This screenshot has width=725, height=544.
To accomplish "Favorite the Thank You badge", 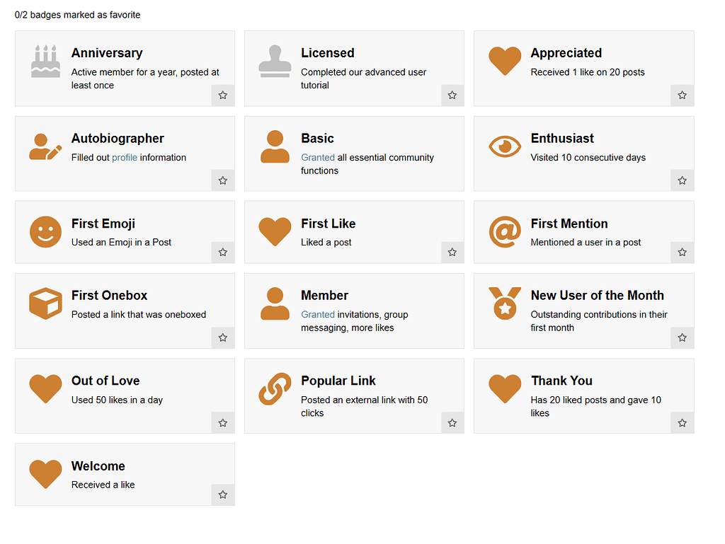I will (682, 422).
